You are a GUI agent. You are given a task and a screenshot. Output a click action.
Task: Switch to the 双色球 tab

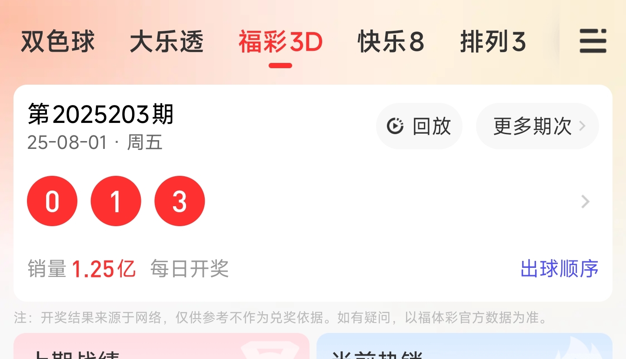58,42
